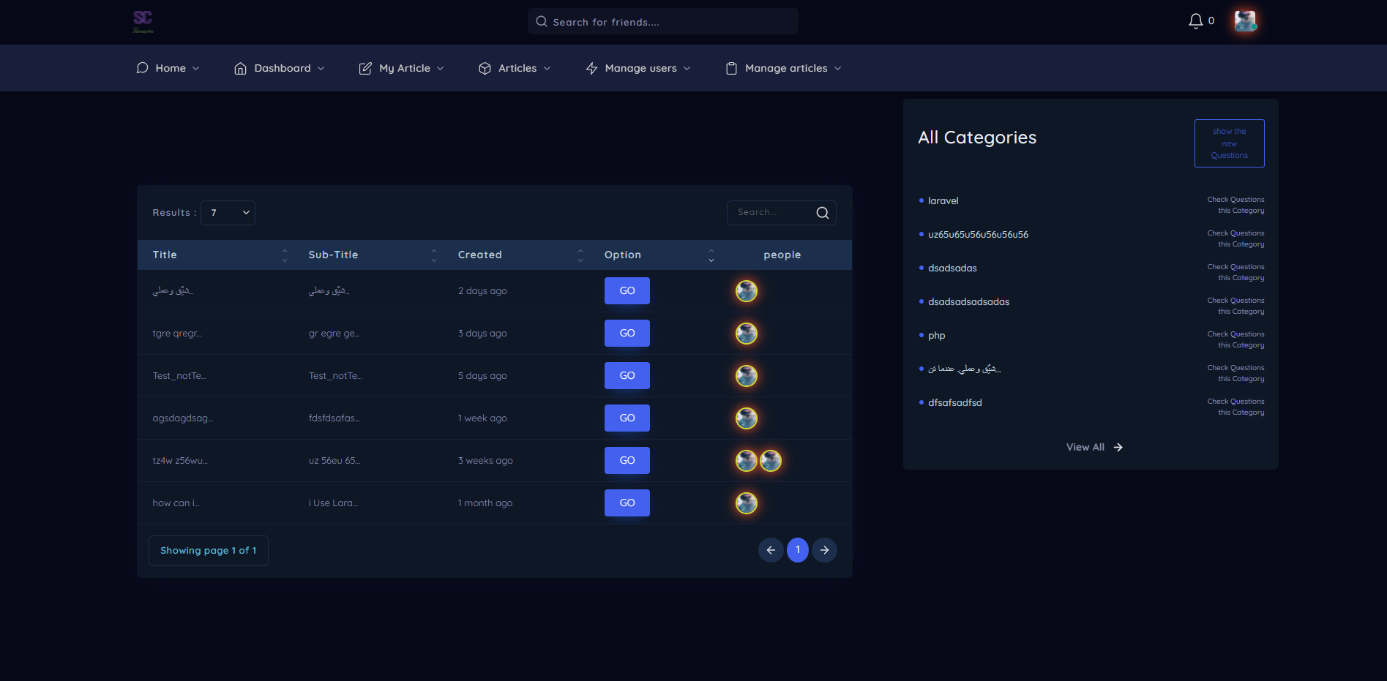Viewport: 1387px width, 681px height.
Task: Click the table search magnifier icon
Action: [823, 213]
